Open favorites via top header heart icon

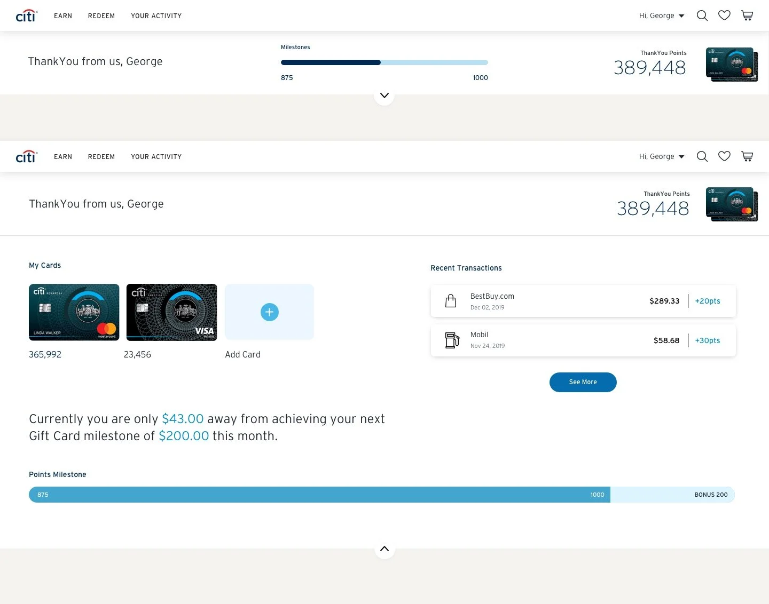click(724, 15)
